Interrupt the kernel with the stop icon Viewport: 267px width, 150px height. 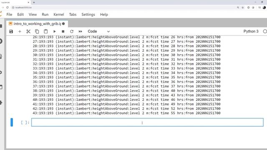(x=63, y=32)
